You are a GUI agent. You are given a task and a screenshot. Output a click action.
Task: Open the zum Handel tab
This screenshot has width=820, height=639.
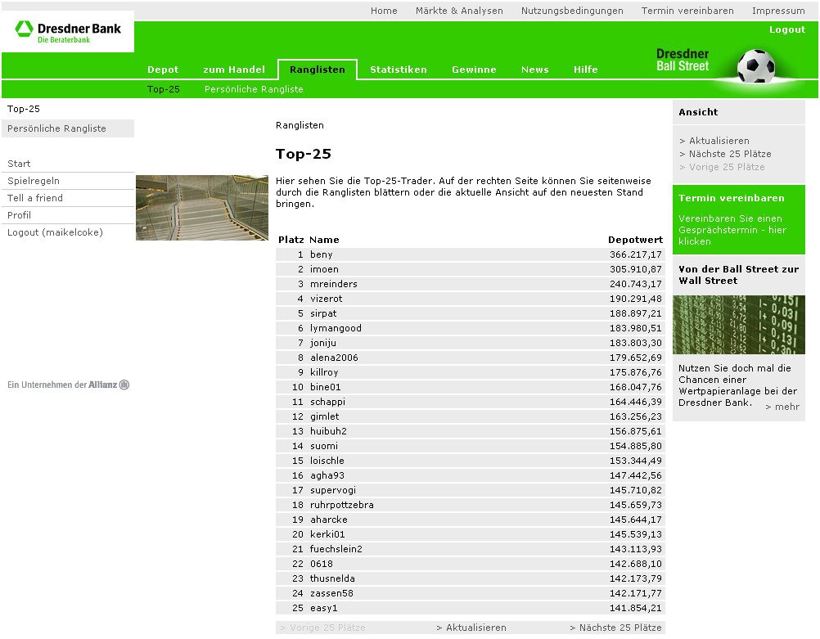pos(234,70)
